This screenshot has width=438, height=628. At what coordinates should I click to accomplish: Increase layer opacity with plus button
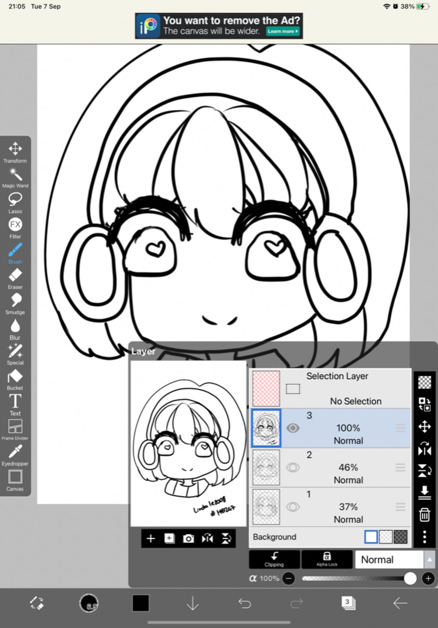point(428,579)
